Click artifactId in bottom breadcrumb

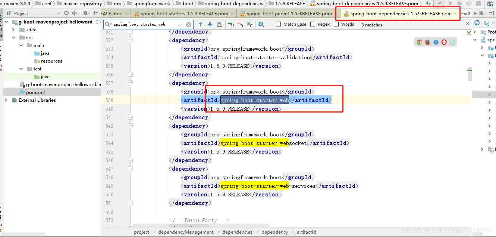307,232
